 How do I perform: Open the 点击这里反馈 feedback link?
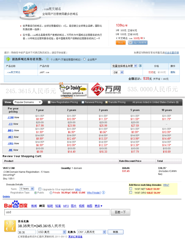(x=171, y=53)
